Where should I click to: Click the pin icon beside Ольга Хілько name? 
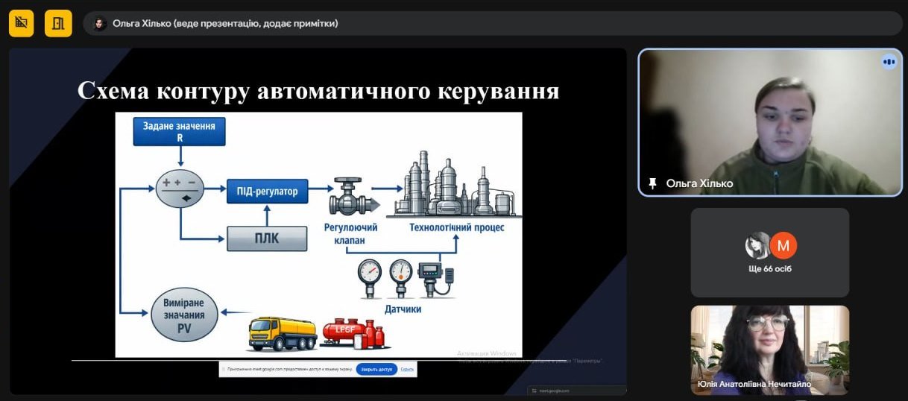tap(653, 183)
